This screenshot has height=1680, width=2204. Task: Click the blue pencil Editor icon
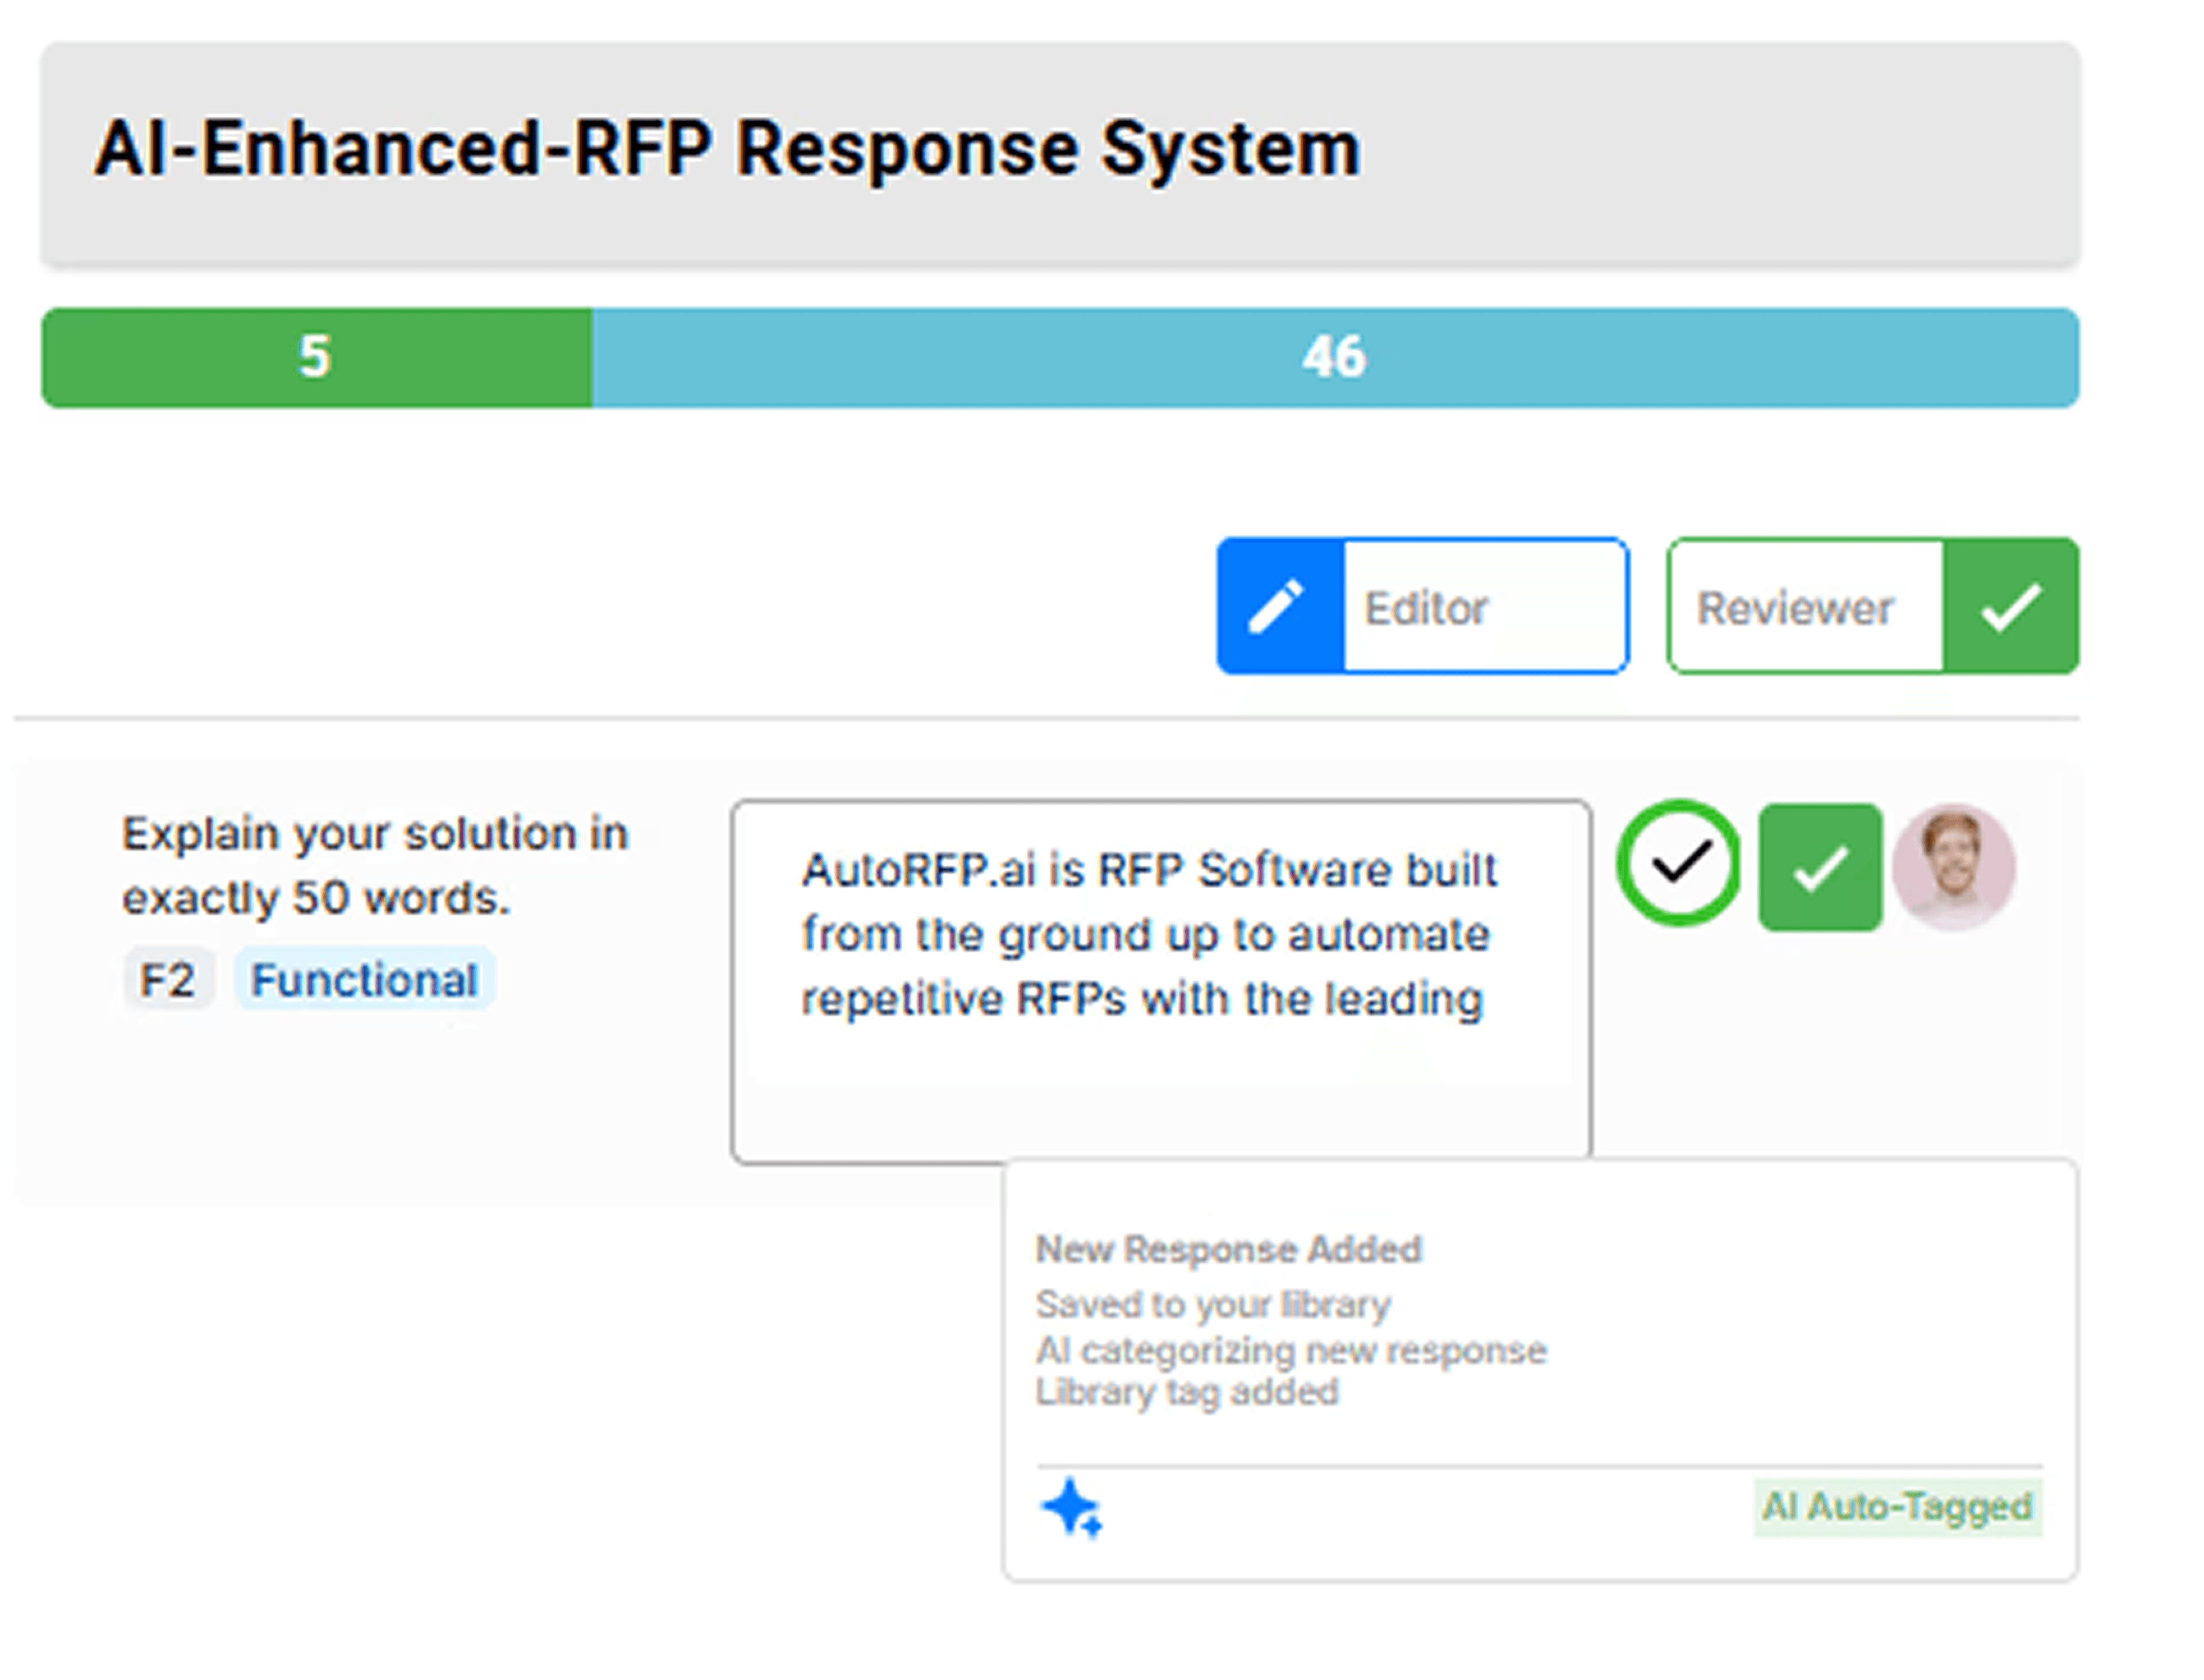pos(1278,606)
